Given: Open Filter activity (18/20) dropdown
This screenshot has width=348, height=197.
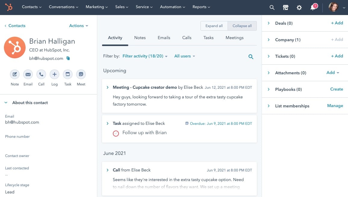Looking at the screenshot, I should [x=145, y=56].
